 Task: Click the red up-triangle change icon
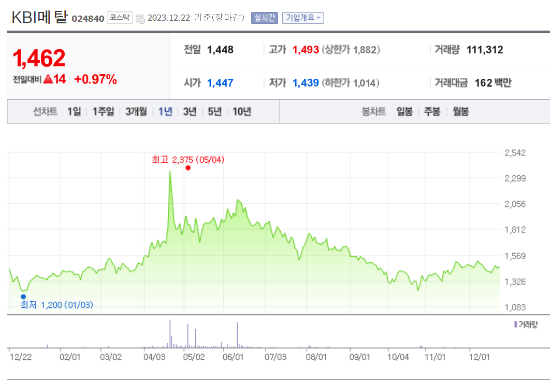pos(48,79)
